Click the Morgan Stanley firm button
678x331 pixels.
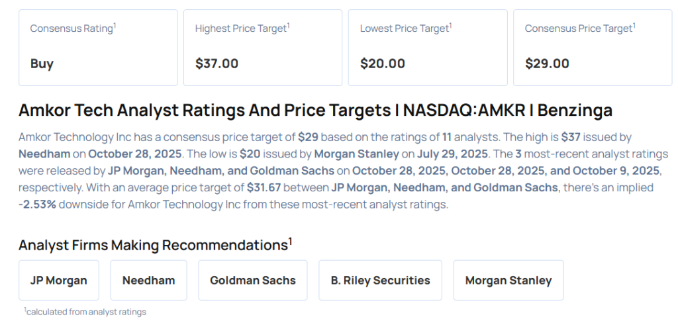[x=508, y=280]
